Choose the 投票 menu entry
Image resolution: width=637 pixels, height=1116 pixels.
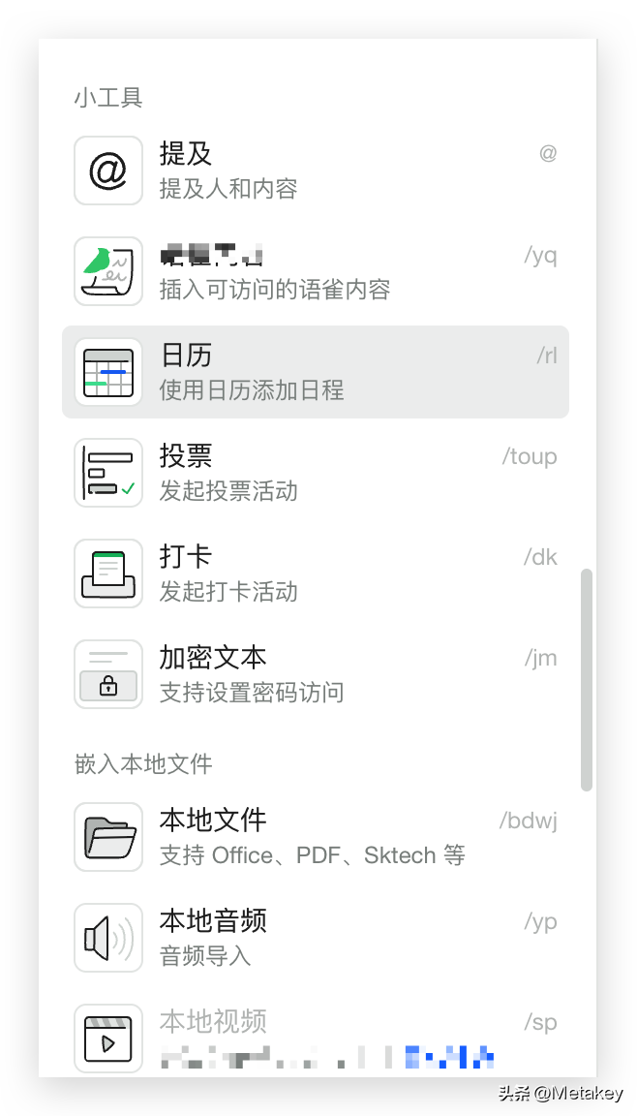click(186, 456)
